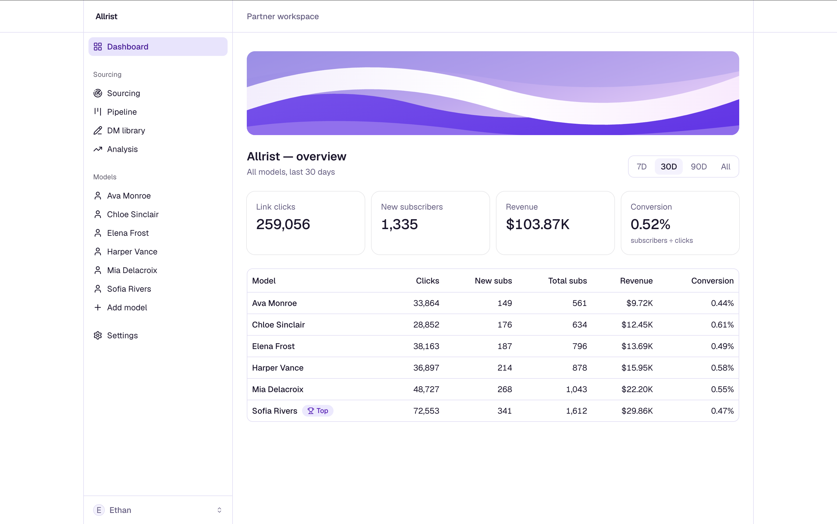Screen dimensions: 837x524
Task: Expand the Ethan account switcher chevrons
Action: (x=219, y=510)
